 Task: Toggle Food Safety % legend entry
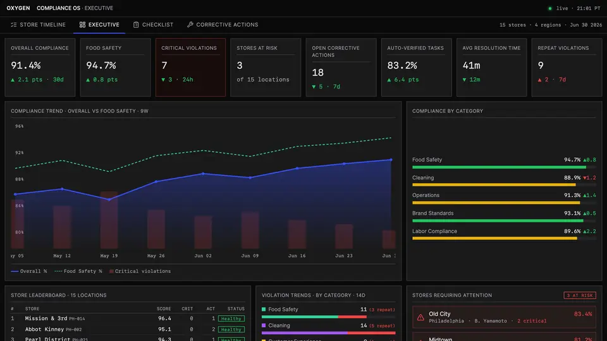pos(78,272)
